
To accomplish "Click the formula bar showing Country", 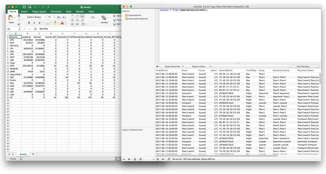I will [80, 29].
